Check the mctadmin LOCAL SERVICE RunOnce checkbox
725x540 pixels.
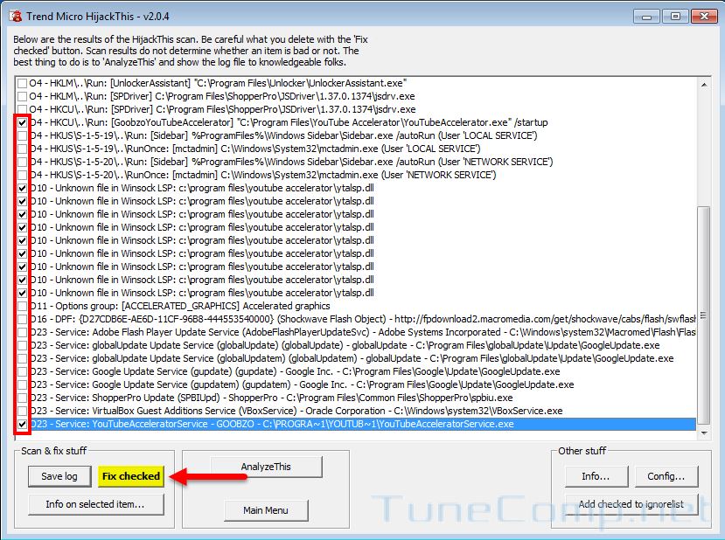[x=22, y=149]
